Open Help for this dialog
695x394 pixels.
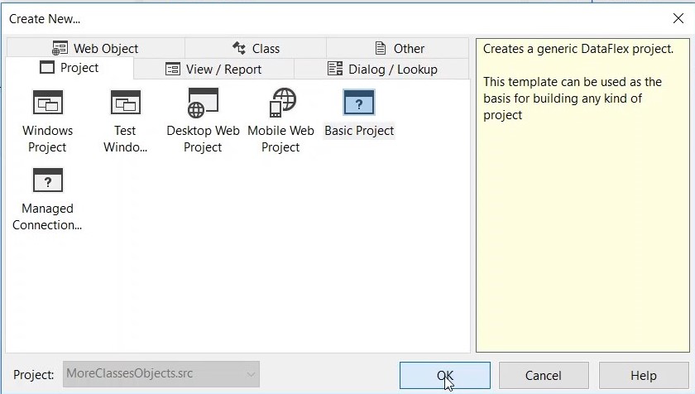643,375
